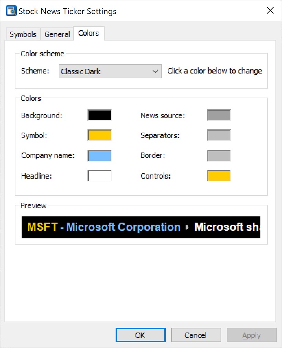
Task: Click the 'Company name:' label
Action: click(48, 156)
